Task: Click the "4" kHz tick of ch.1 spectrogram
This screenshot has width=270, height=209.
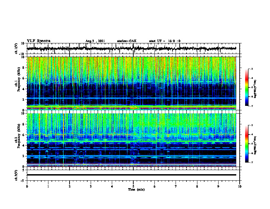Action: 24,89
